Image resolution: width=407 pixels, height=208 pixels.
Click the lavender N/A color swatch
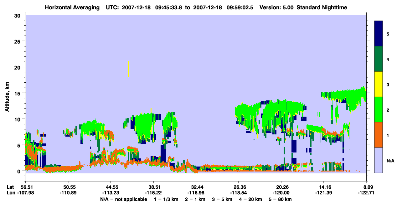click(379, 160)
